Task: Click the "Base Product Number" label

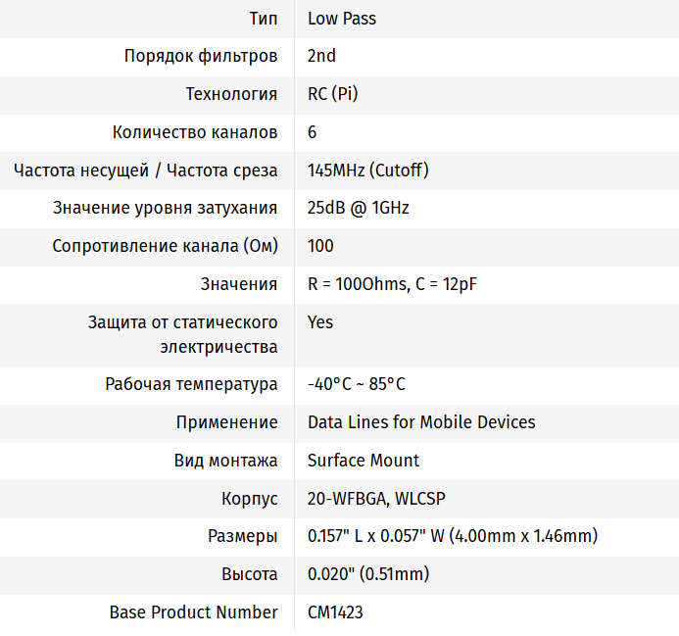Action: 193,612
